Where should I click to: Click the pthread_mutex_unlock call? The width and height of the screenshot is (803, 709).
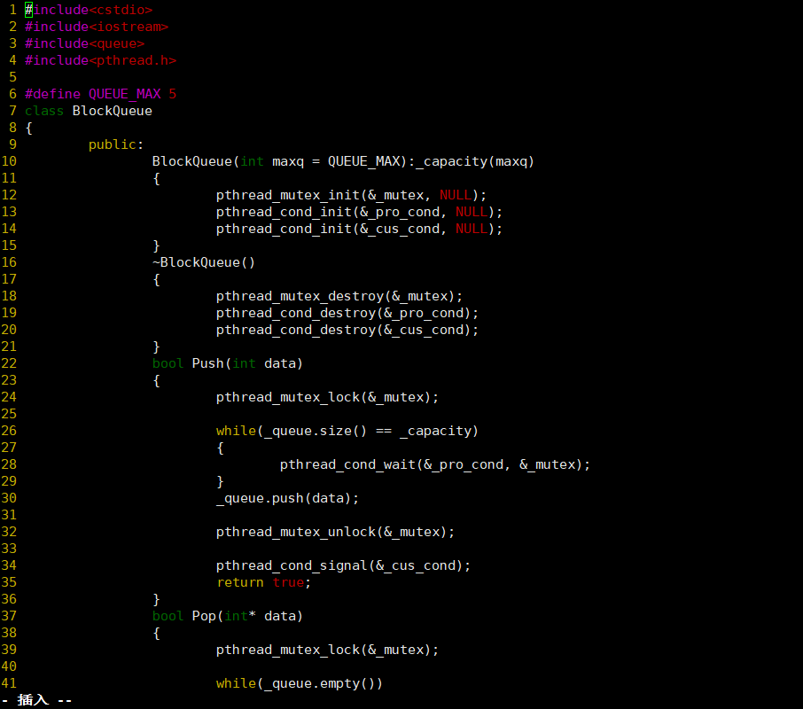click(x=335, y=532)
